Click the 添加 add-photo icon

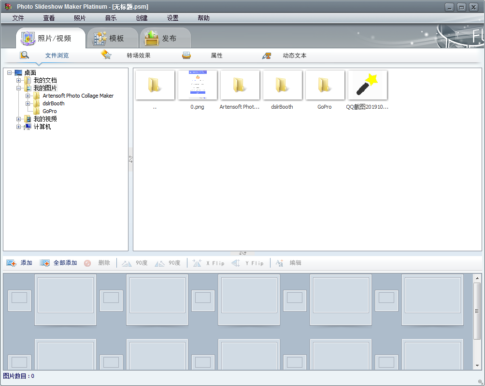11,263
